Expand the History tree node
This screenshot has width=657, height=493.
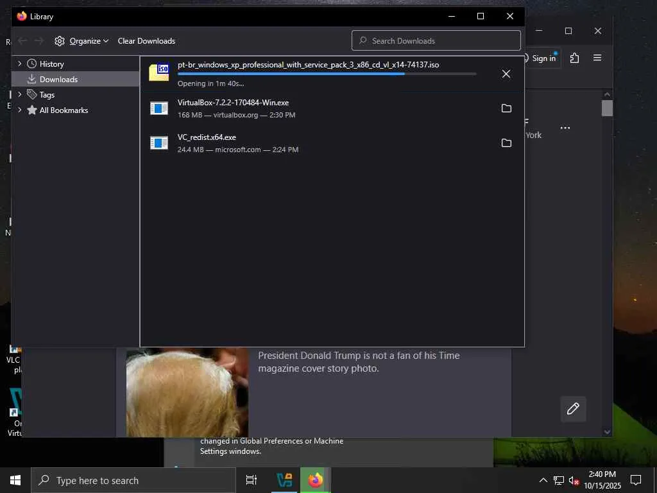tap(19, 64)
